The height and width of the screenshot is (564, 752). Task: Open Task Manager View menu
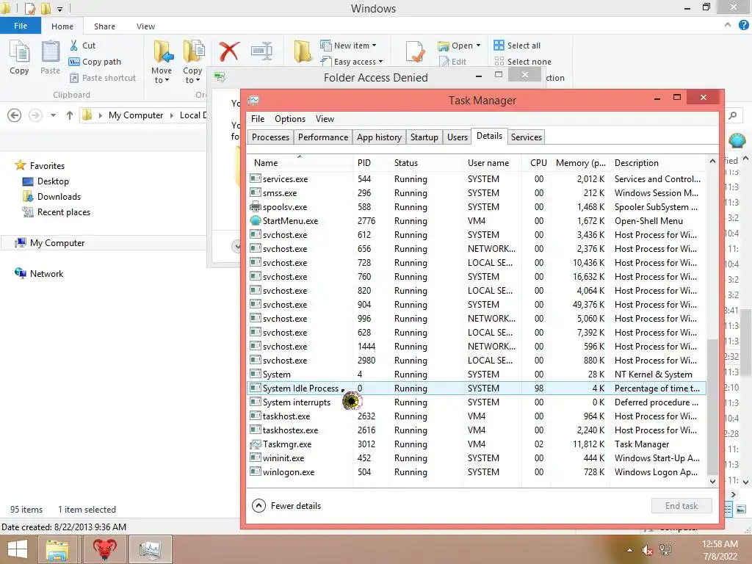pos(325,119)
